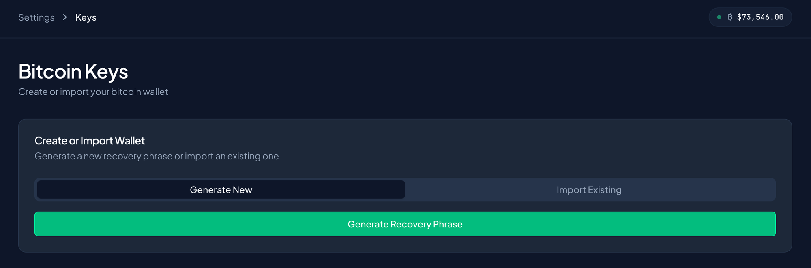Screen dimensions: 811x268
Task: Click the word 'Keys' in the main heading
Action: pos(106,72)
